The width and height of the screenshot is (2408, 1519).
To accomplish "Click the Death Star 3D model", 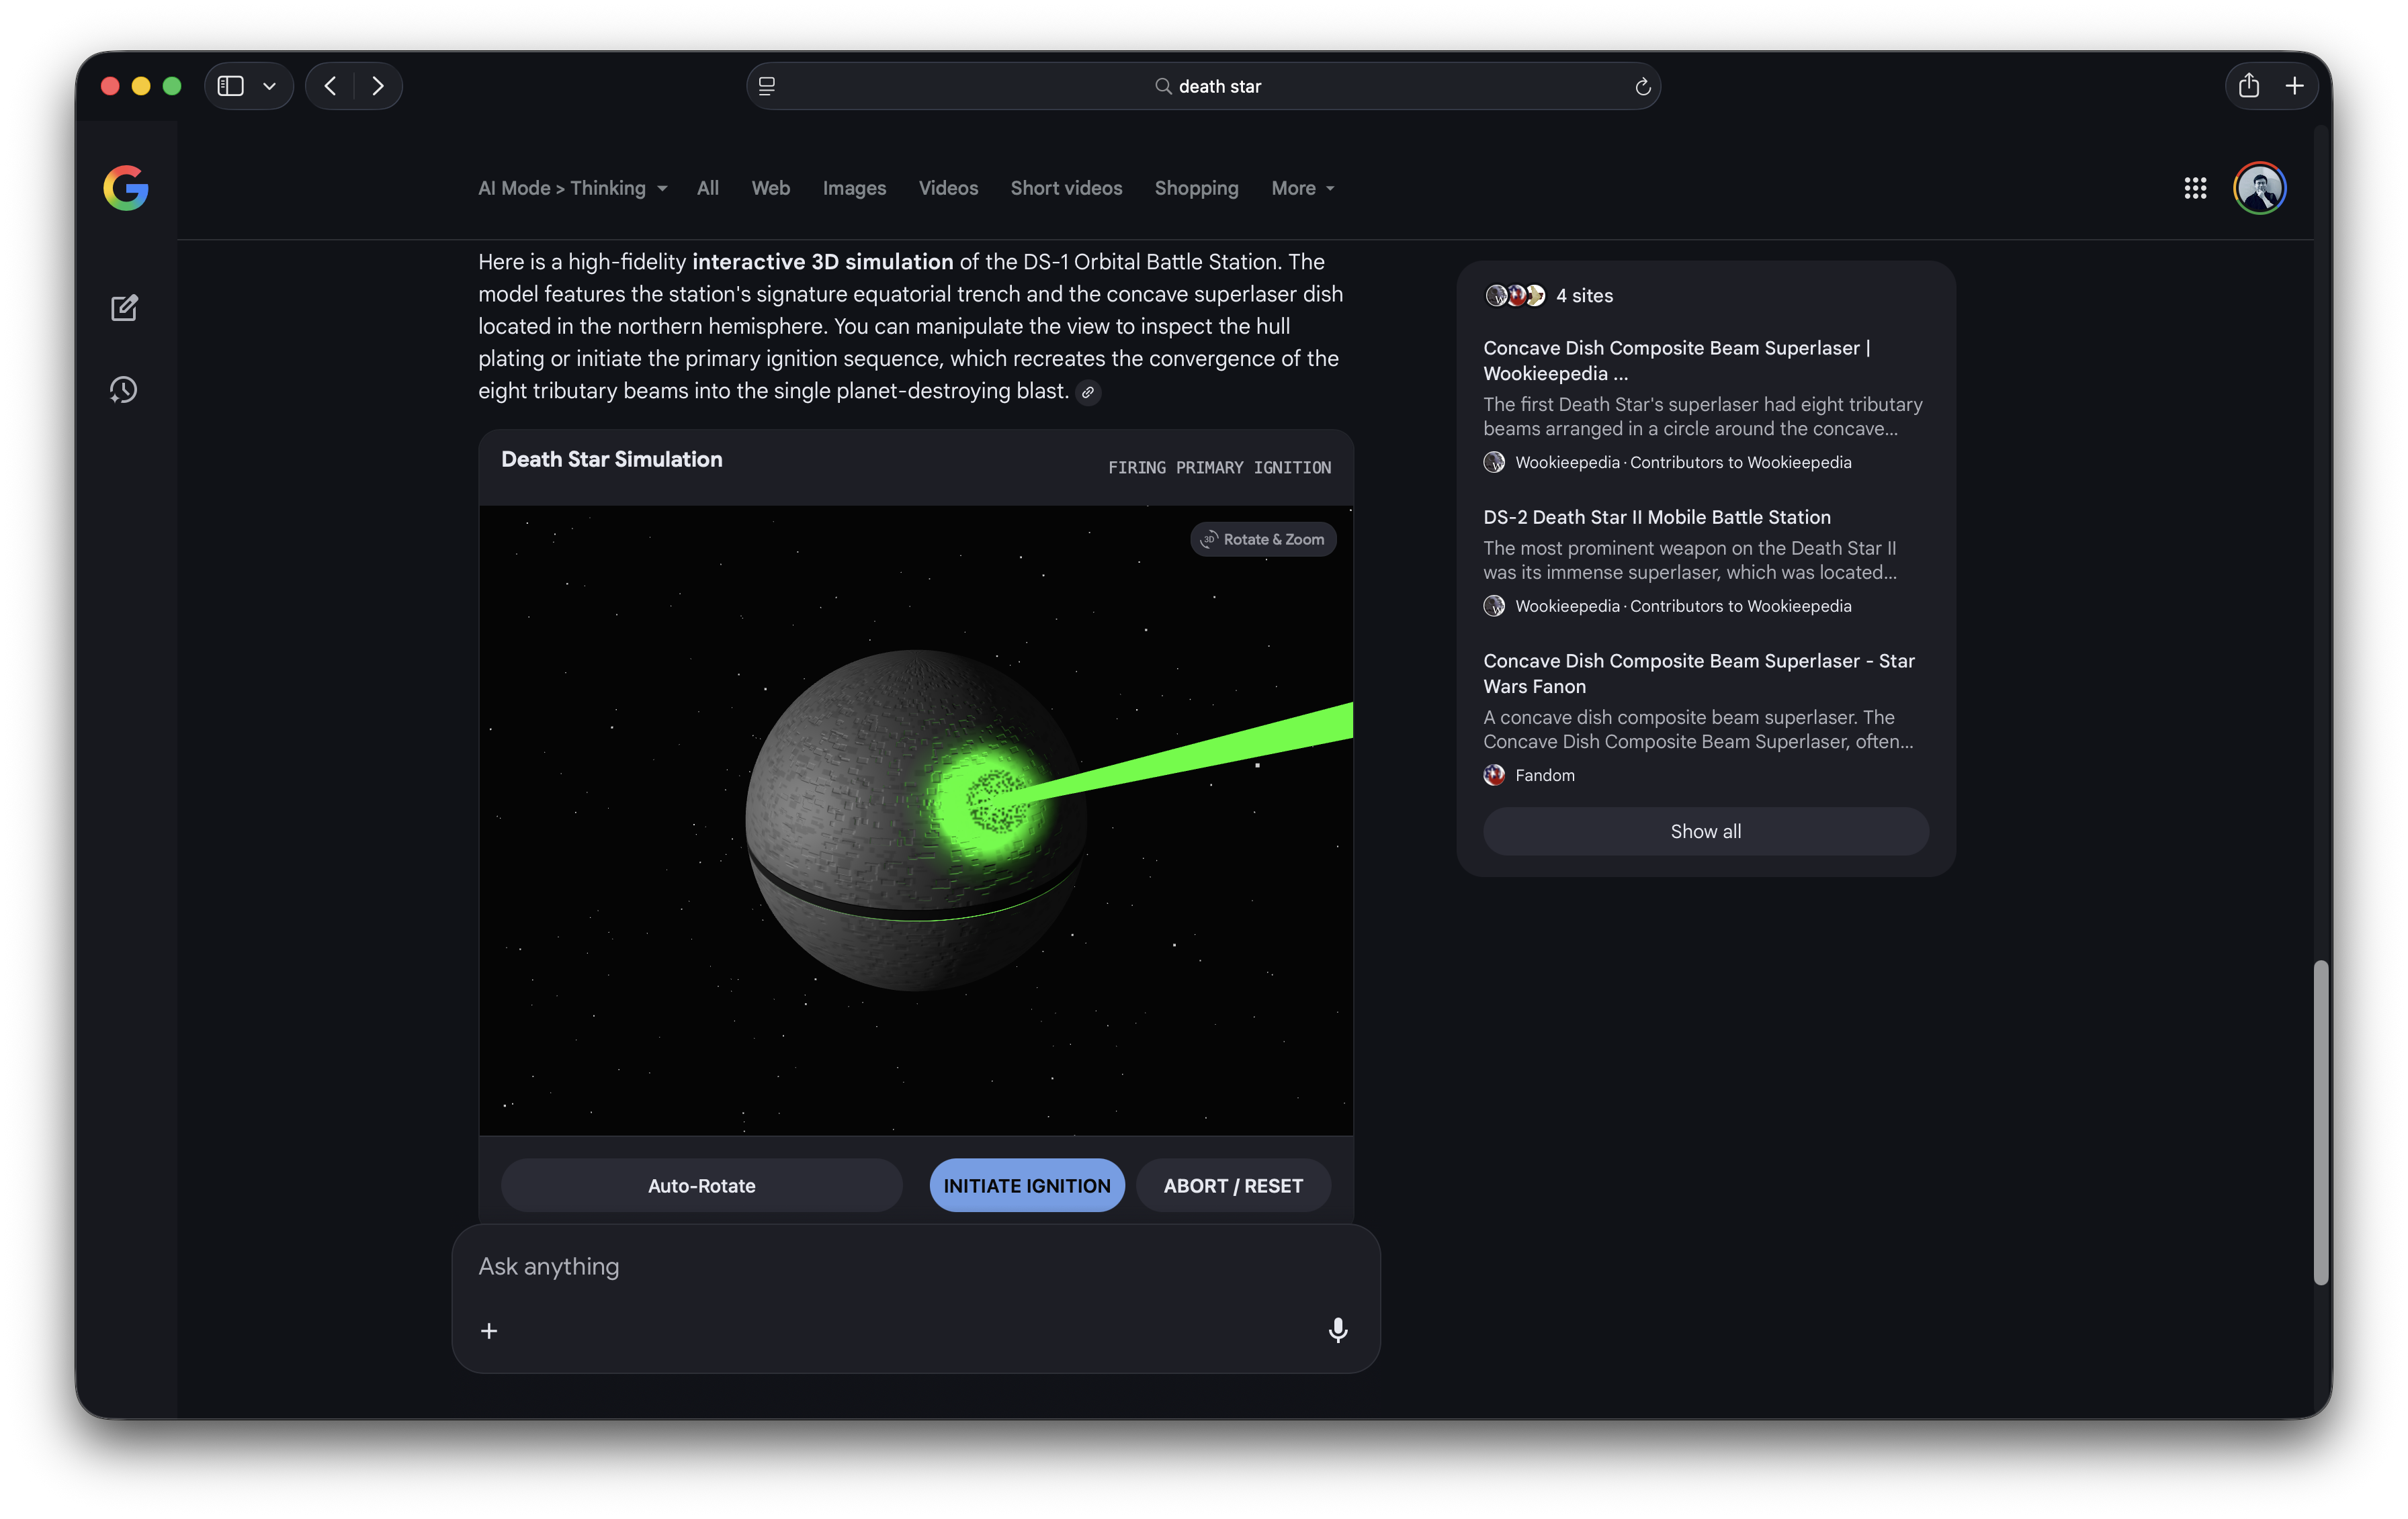I will [915, 821].
